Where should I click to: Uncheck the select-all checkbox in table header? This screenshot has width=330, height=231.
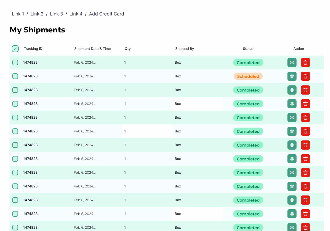click(x=15, y=49)
